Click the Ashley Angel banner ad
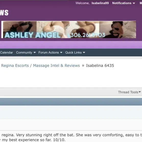 pos(69,30)
